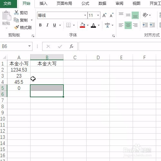This screenshot has height=161, width=161.
Task: Decrease indent icon
Action: click(145, 25)
